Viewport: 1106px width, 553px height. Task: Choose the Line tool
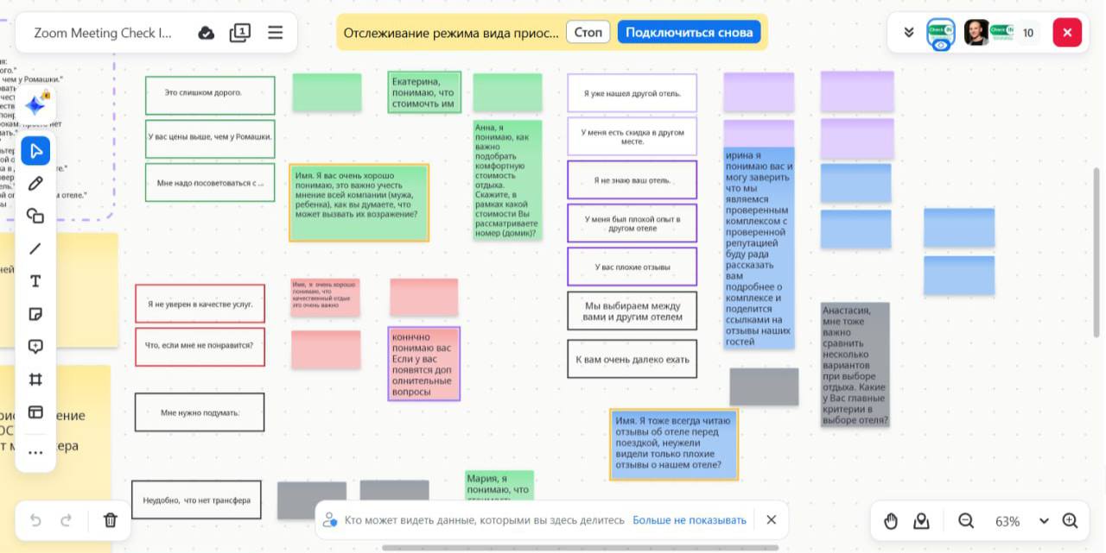point(35,248)
